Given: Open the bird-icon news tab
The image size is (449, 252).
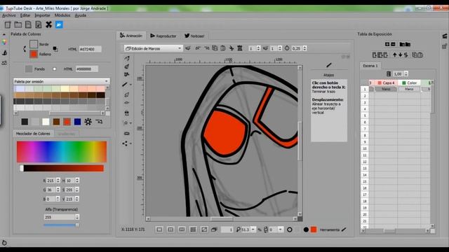Looking at the screenshot, I should 194,36.
